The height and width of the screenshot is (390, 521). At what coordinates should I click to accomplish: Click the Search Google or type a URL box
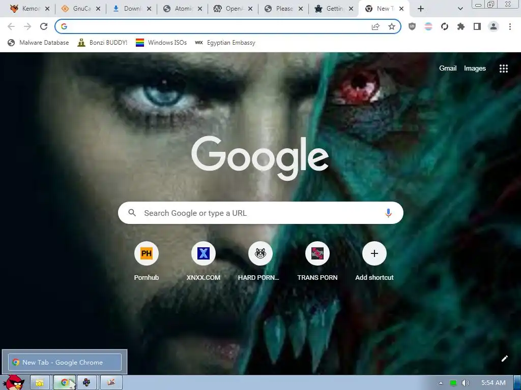(260, 213)
